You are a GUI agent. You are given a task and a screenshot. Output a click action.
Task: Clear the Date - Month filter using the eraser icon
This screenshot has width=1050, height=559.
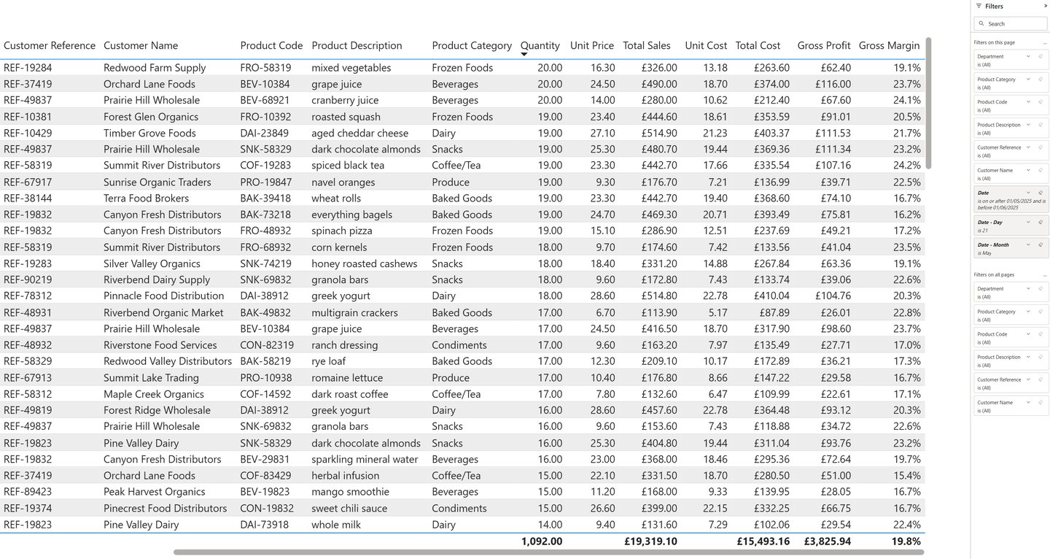[1039, 245]
